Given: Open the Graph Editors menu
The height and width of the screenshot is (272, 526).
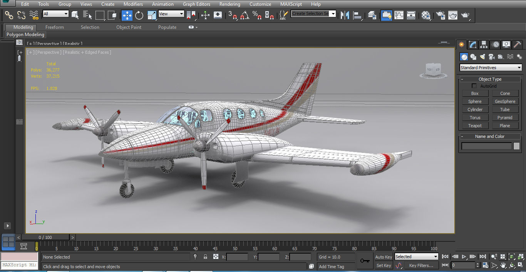Looking at the screenshot, I should click(196, 4).
